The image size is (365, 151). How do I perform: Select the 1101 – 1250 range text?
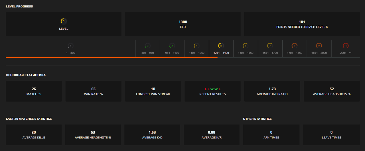196,53
